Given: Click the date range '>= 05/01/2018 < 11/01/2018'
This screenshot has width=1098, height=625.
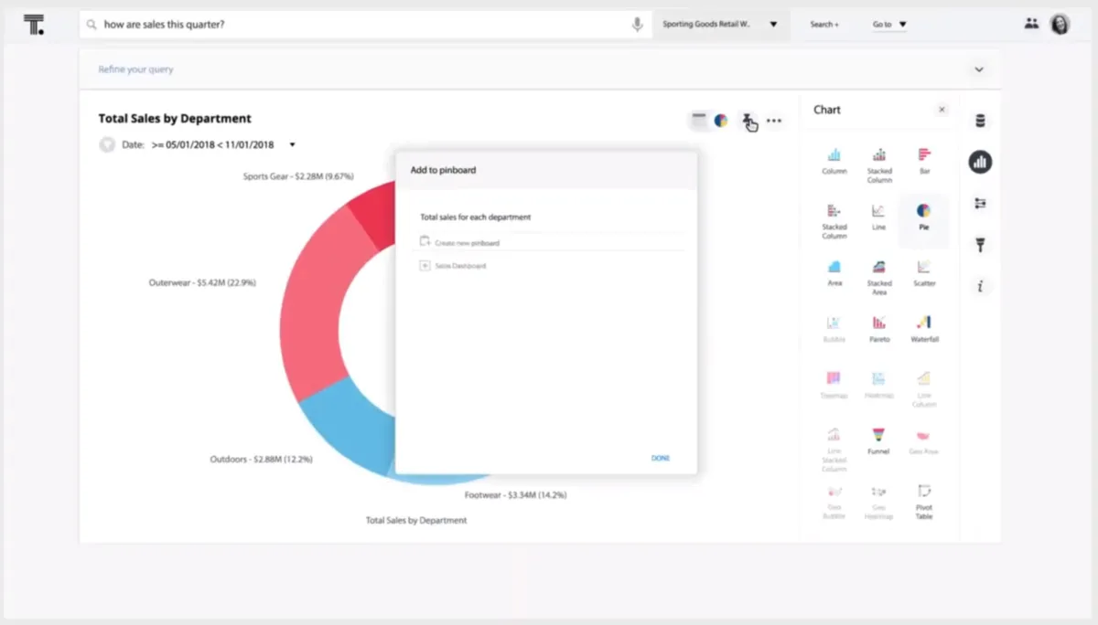Looking at the screenshot, I should [212, 144].
